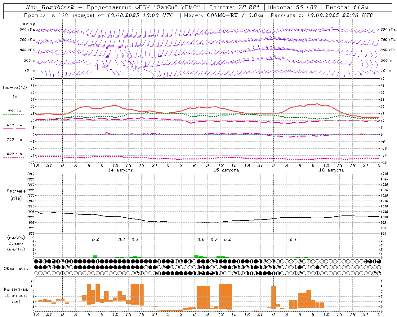Click the Конвективн. convective cloud label
The image size is (397, 317).
tap(16, 289)
